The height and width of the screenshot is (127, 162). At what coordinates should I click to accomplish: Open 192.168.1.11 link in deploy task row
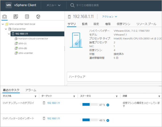click(x=54, y=103)
